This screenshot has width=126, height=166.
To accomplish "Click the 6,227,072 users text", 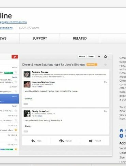I will click(29, 28).
